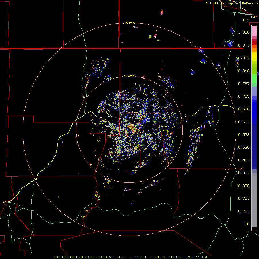Click the 0.573 scale value
Image resolution: width=259 pixels, height=259 pixels.
coord(244,135)
